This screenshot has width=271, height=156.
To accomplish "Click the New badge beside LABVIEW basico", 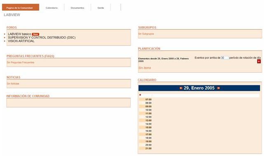I will click(35, 34).
